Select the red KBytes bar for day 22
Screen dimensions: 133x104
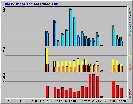tap(90, 86)
